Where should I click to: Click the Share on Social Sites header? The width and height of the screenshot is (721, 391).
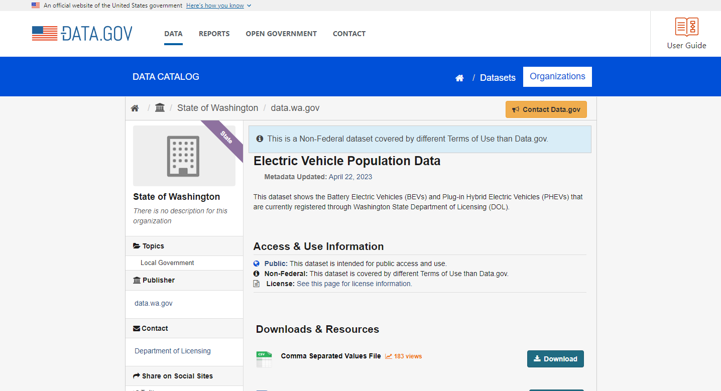pos(184,376)
